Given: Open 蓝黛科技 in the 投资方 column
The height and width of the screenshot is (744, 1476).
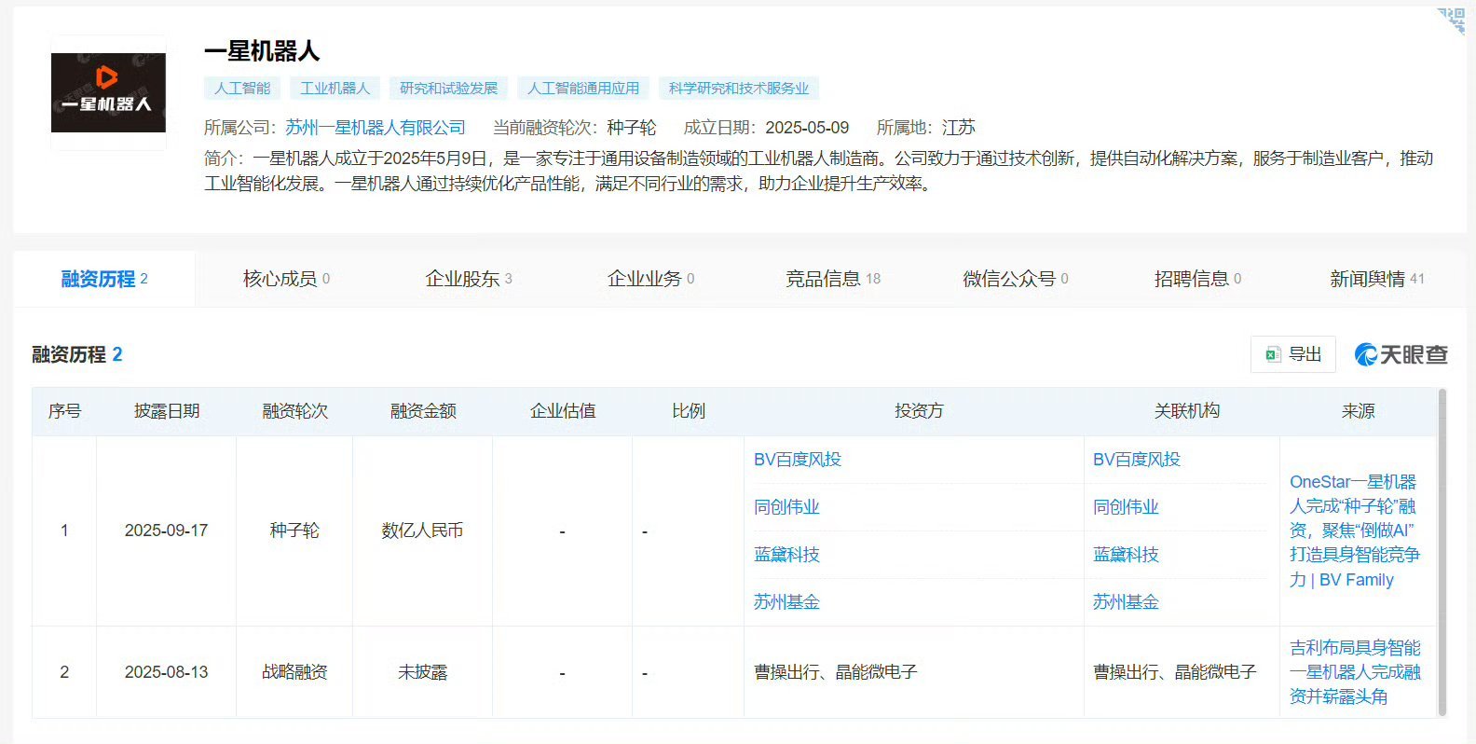Looking at the screenshot, I should tap(786, 555).
